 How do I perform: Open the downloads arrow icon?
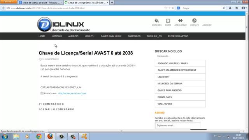(230, 8)
